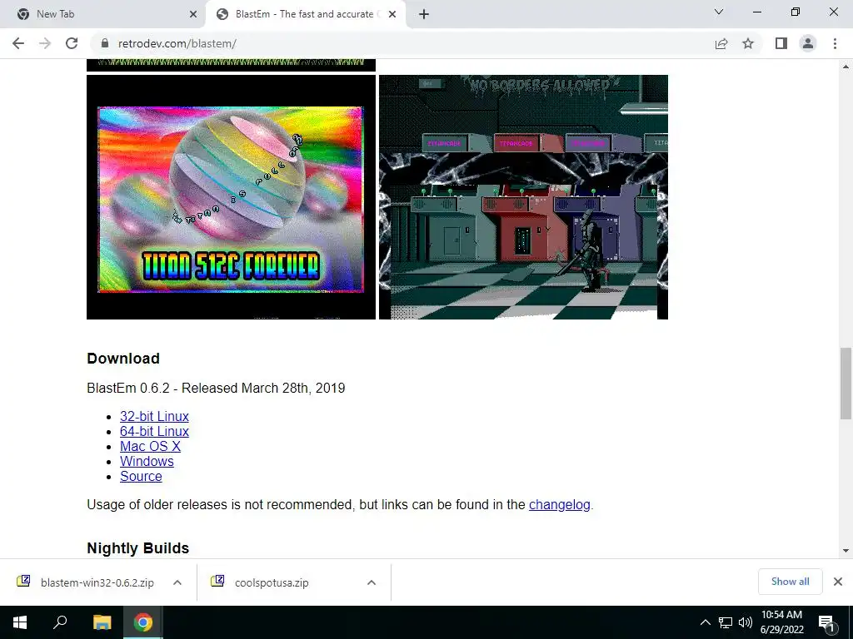Open the changelog link
This screenshot has height=639, width=853.
[559, 505]
